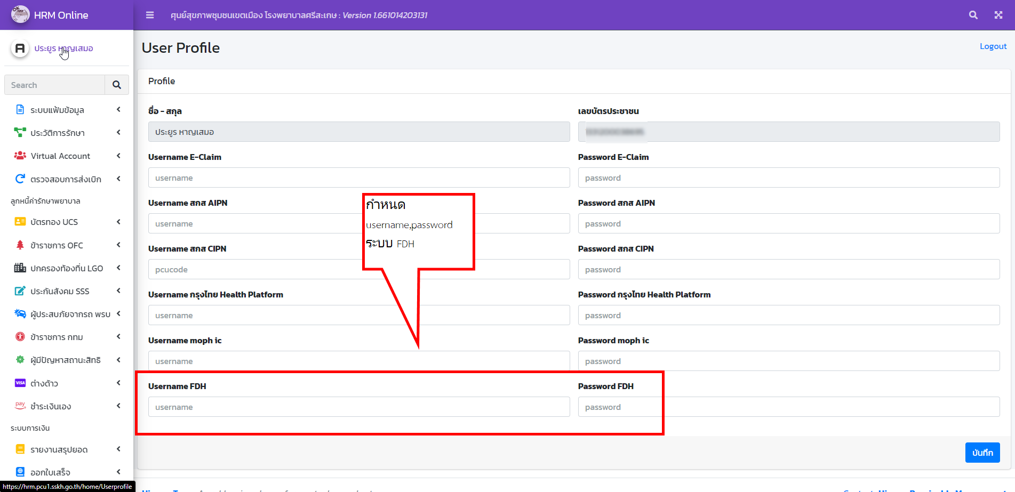
Task: Open the ปกครองท้องถิ่น LGO icon
Action: pos(20,268)
